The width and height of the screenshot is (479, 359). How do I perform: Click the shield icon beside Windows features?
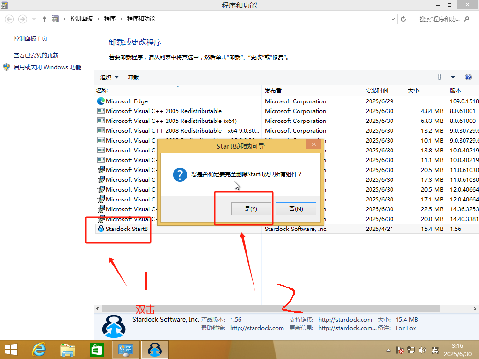coord(7,67)
